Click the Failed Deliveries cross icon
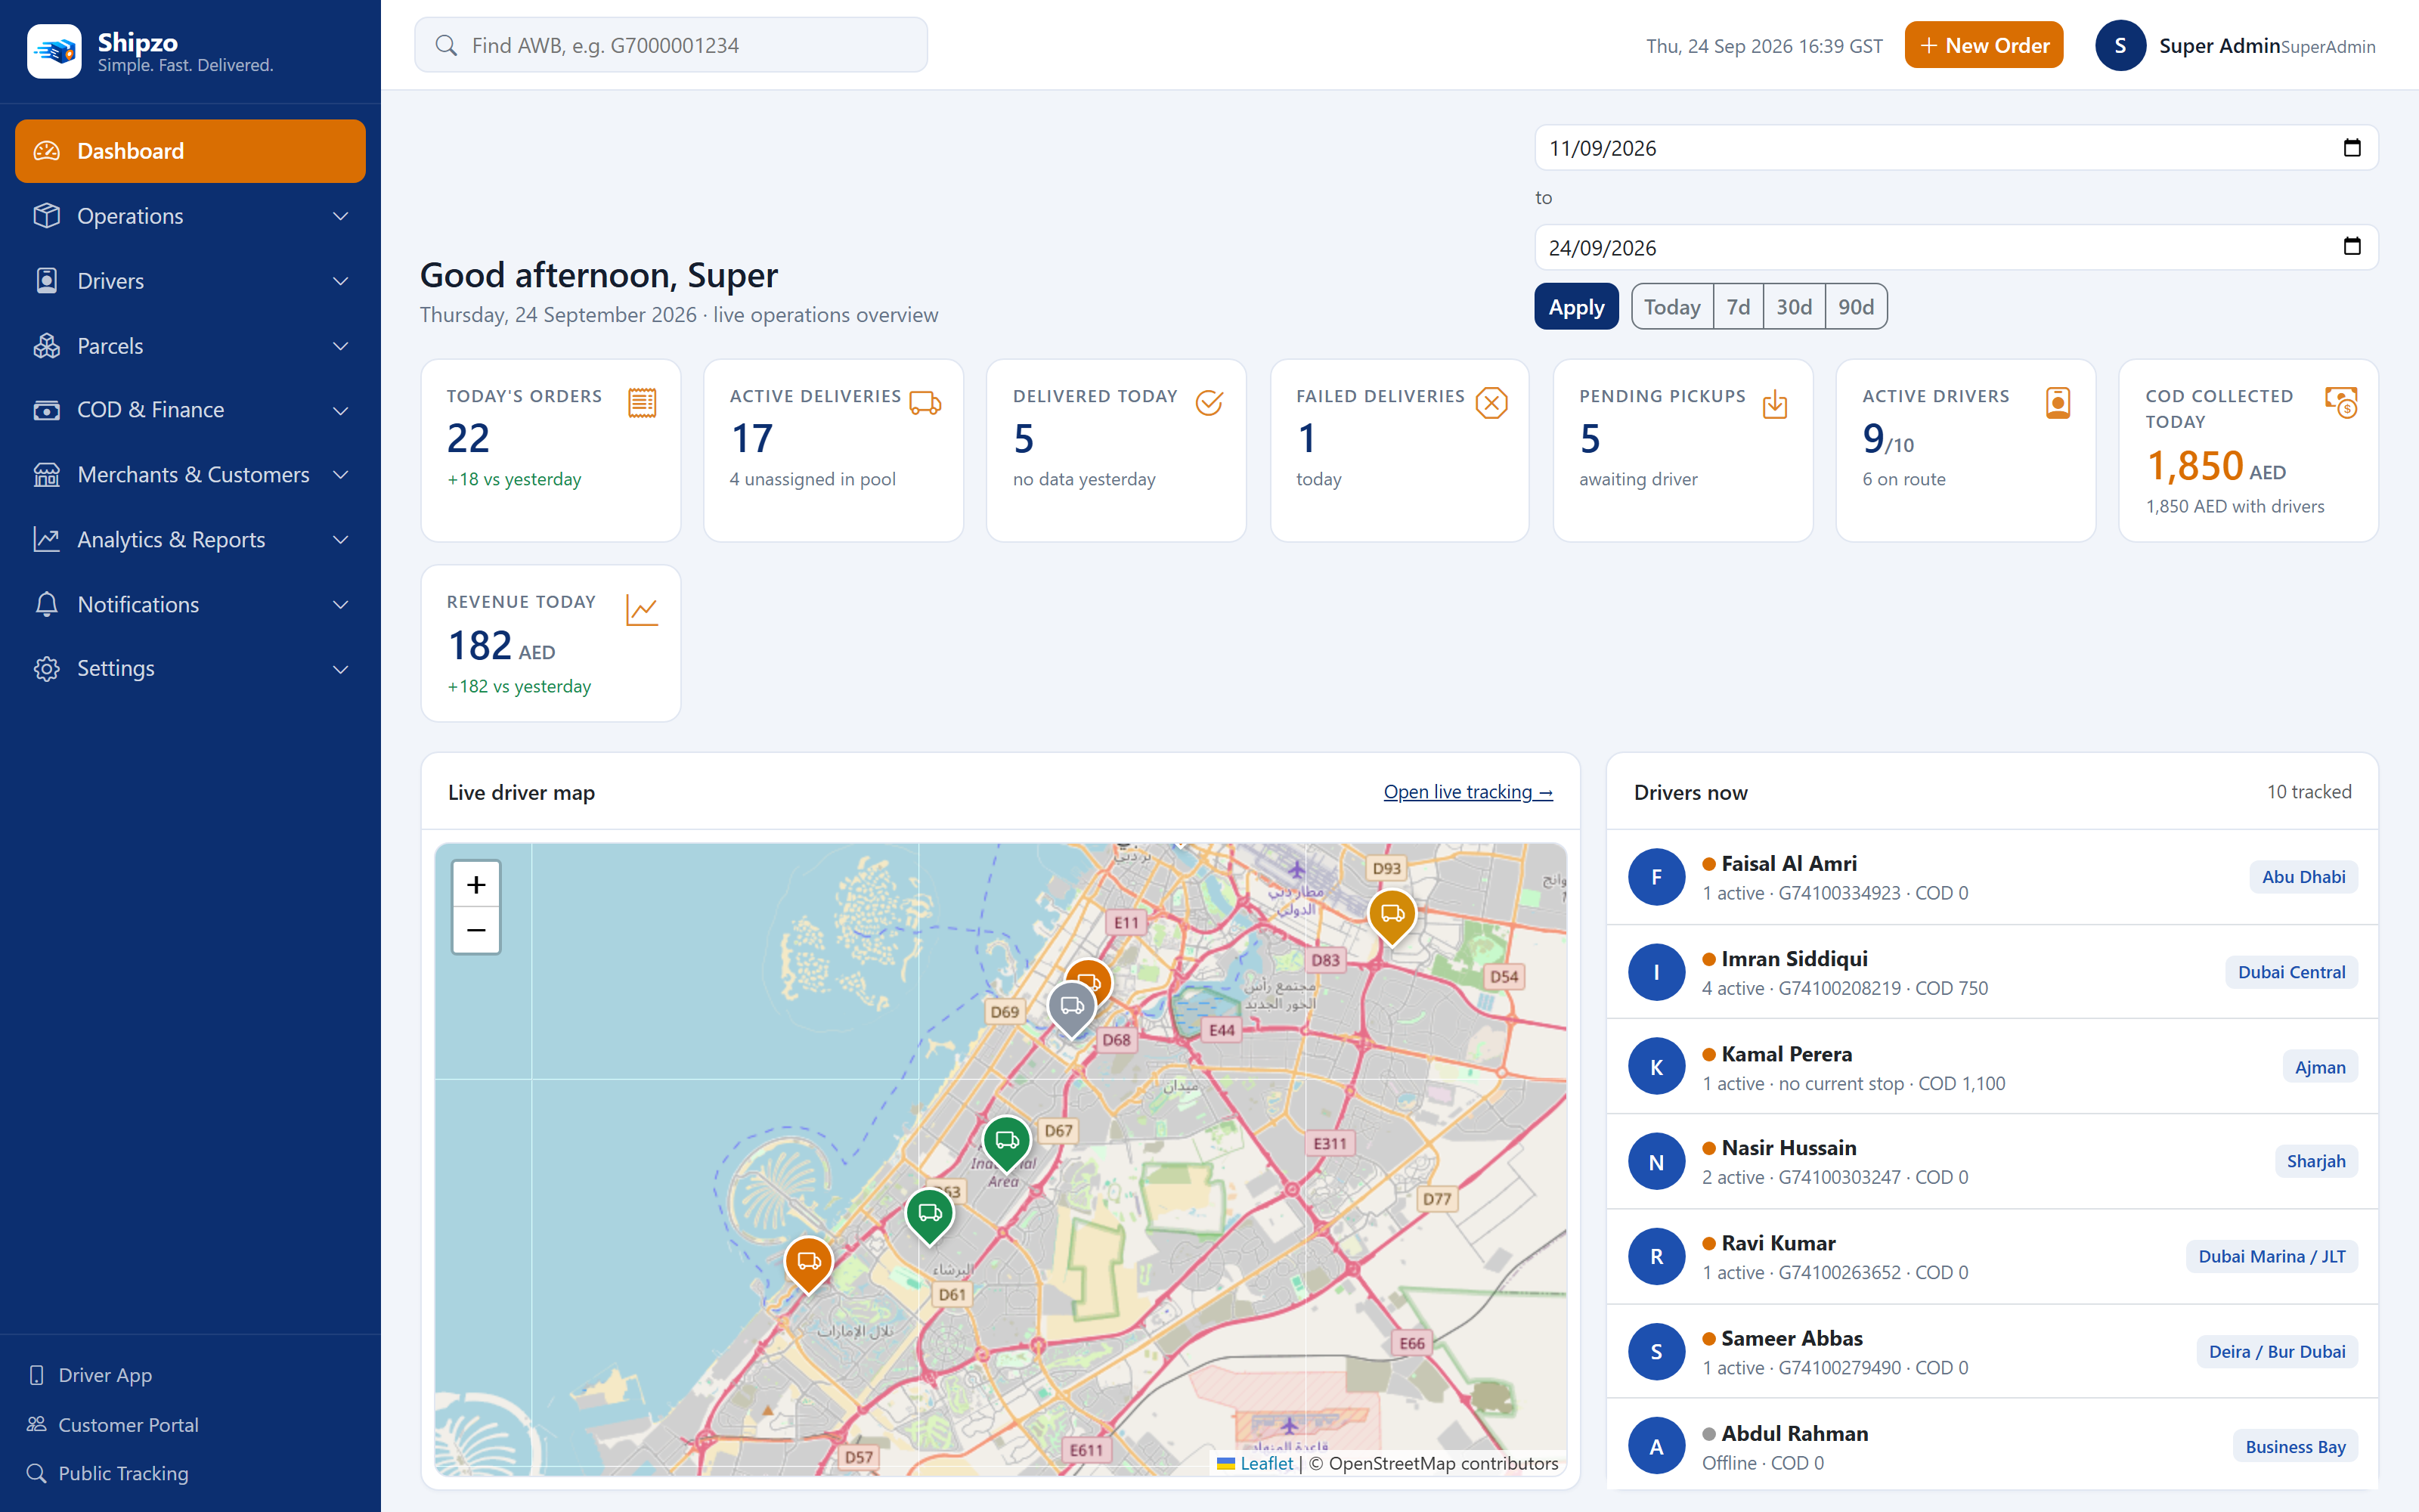The image size is (2419, 1512). [x=1491, y=403]
